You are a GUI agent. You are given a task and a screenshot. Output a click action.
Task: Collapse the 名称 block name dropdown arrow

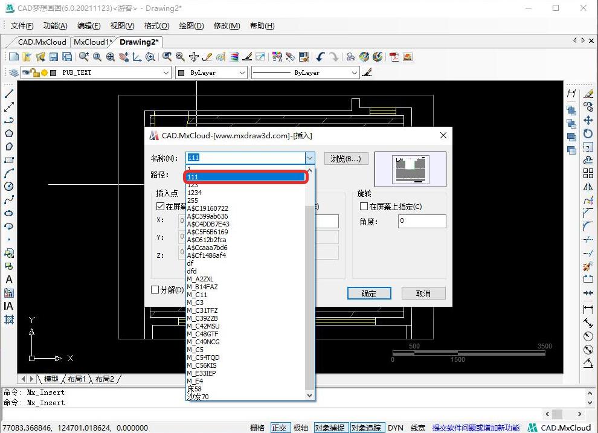click(x=309, y=158)
